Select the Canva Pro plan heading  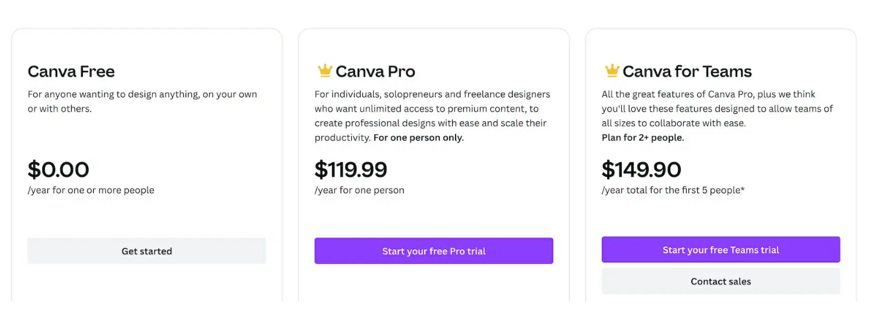(x=375, y=72)
